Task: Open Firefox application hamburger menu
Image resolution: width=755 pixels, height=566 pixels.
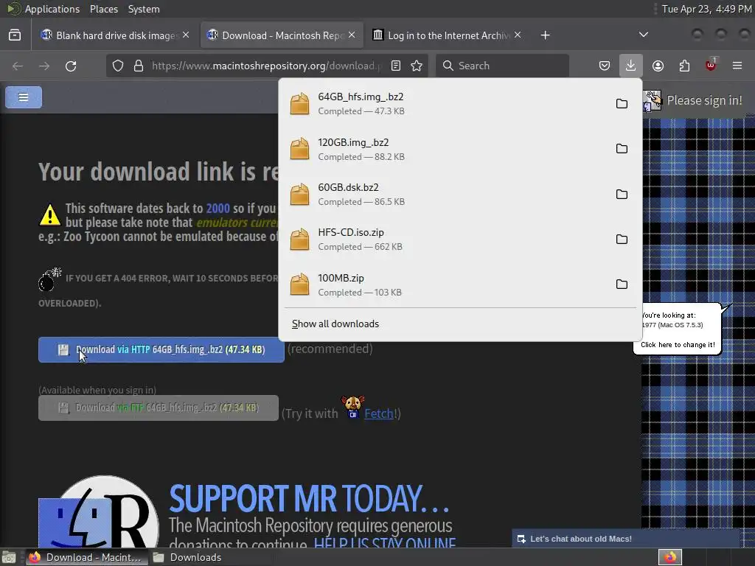Action: click(x=737, y=66)
